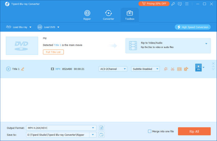This screenshot has height=141, width=217.
Task: Expand the arrow beside MP4 format icon
Action: 203,67
